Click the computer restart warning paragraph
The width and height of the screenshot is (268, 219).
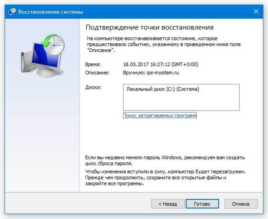tap(165, 177)
